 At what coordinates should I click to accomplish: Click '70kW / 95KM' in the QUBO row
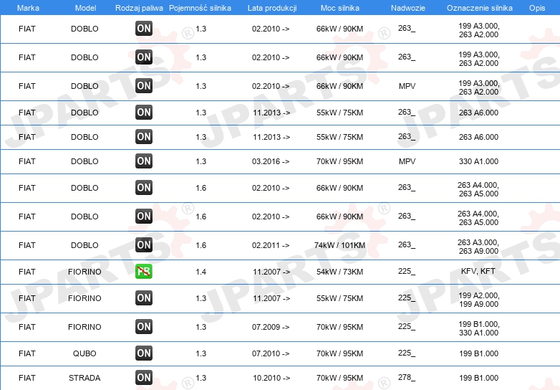click(x=339, y=353)
